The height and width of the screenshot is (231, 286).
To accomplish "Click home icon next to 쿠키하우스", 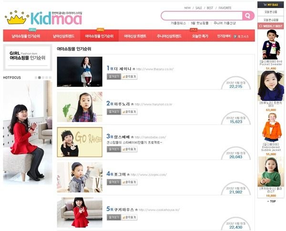I will coord(136,210).
